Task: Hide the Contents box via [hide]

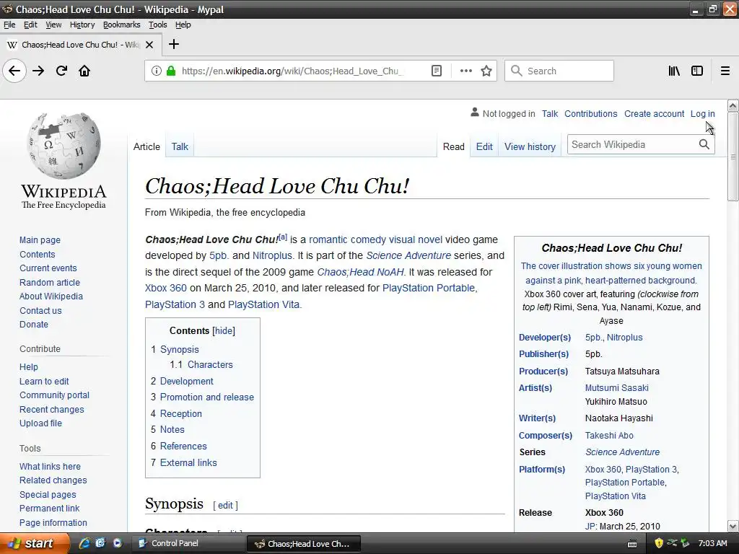Action: click(x=224, y=331)
